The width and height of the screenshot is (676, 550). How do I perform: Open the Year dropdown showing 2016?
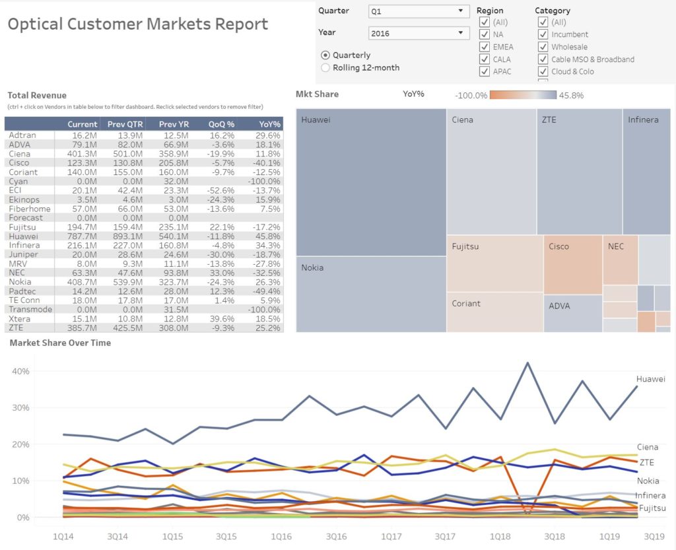419,33
